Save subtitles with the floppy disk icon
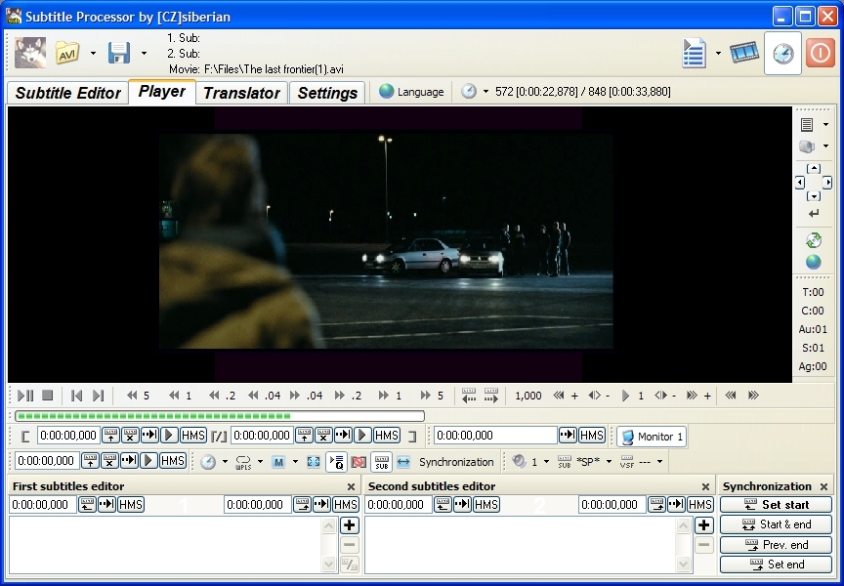Viewport: 844px width, 586px height. coord(119,53)
